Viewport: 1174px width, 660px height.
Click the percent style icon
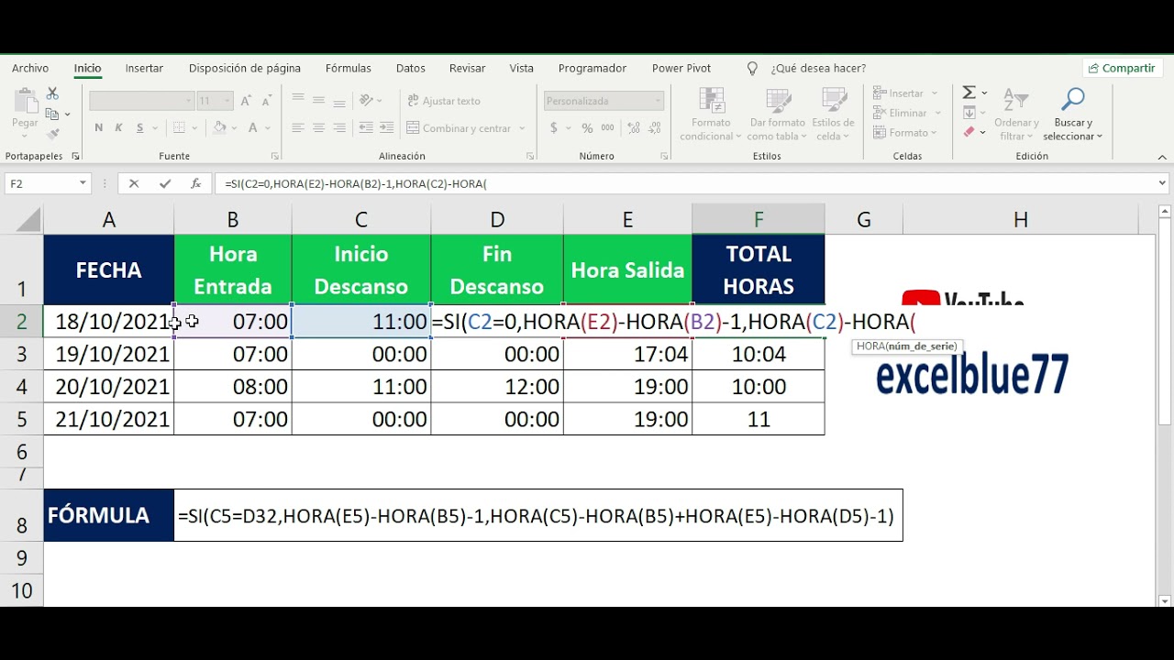pos(586,128)
